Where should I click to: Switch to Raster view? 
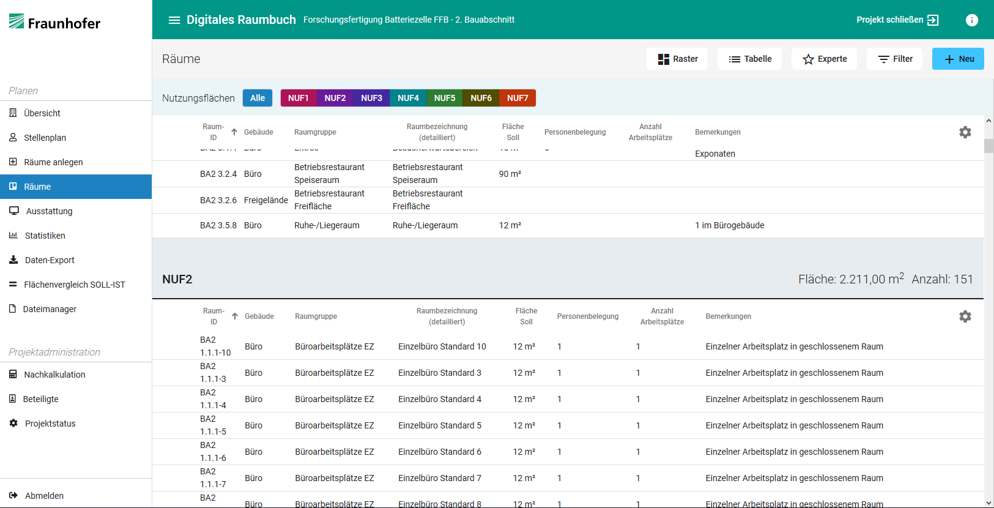click(x=677, y=59)
